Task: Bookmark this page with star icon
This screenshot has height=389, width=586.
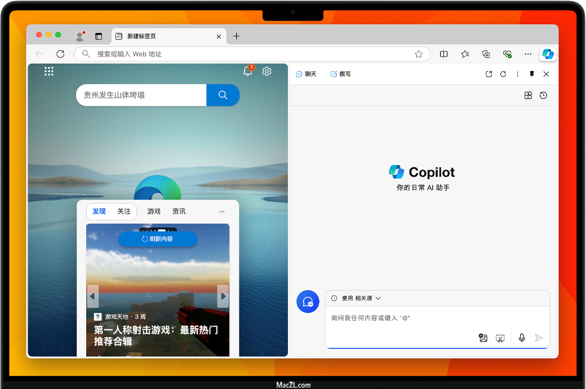Action: (419, 54)
